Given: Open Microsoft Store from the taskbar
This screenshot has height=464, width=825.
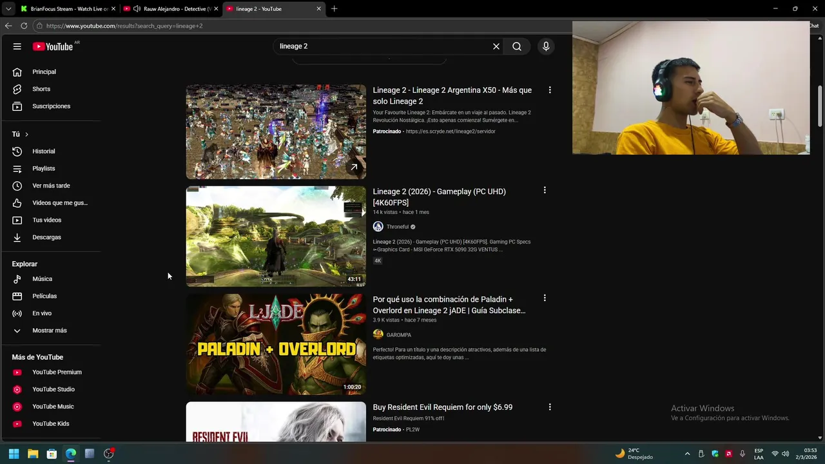Looking at the screenshot, I should pos(52,454).
